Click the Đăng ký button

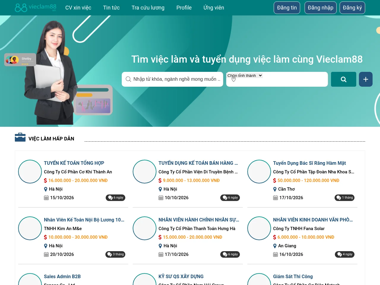point(352,8)
